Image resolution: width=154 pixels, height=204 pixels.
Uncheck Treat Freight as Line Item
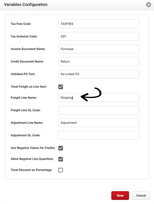point(61,87)
